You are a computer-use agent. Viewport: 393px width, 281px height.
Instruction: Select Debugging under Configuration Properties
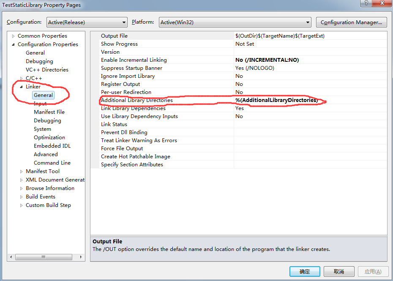(x=39, y=61)
